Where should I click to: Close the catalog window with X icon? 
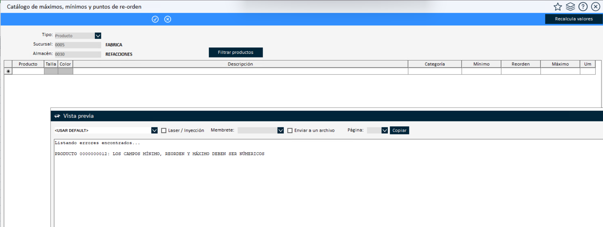tap(595, 7)
